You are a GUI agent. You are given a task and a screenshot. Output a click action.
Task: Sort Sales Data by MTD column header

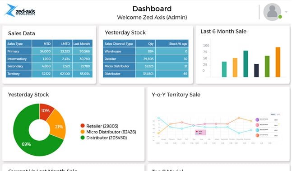[x=42, y=44]
